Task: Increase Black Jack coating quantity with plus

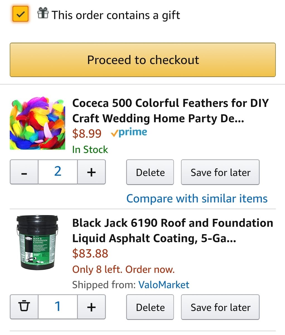Action: click(x=91, y=307)
